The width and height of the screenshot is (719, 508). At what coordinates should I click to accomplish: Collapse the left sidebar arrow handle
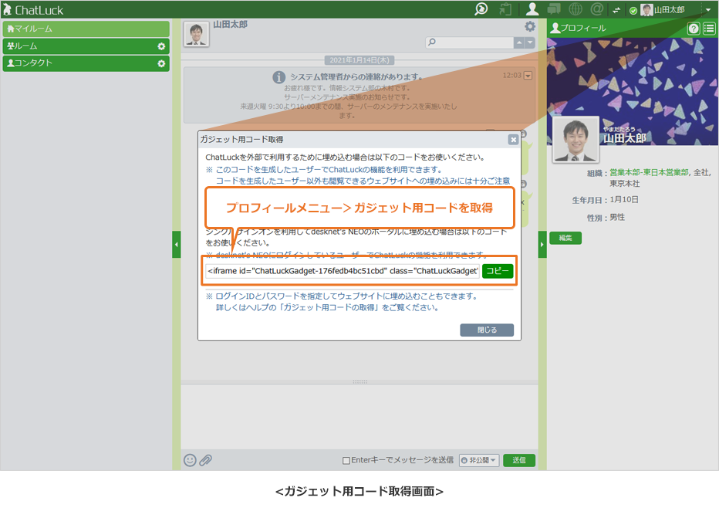click(x=177, y=245)
